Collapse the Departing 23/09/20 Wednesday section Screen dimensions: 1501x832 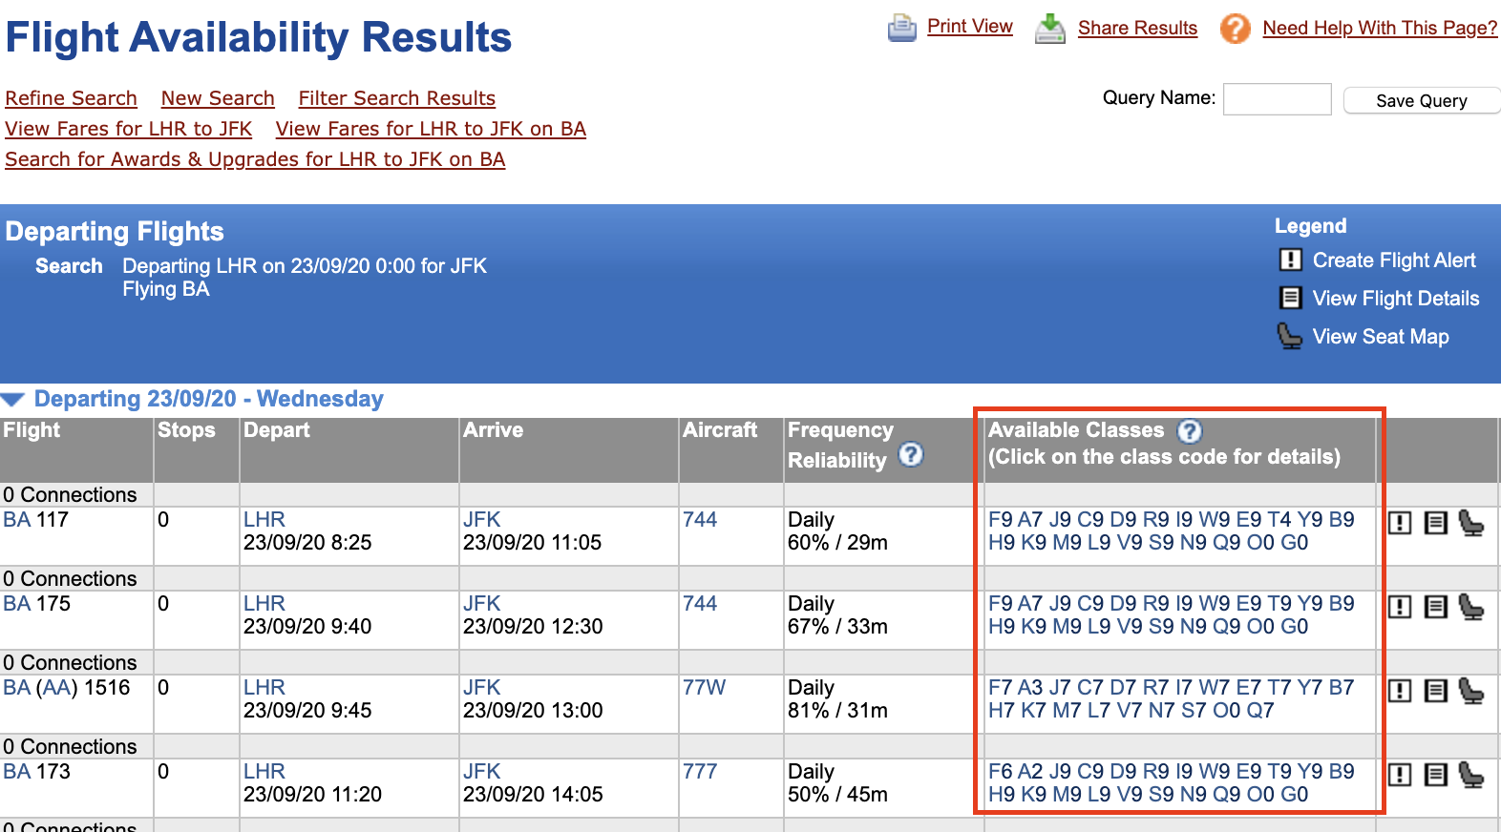(x=13, y=400)
